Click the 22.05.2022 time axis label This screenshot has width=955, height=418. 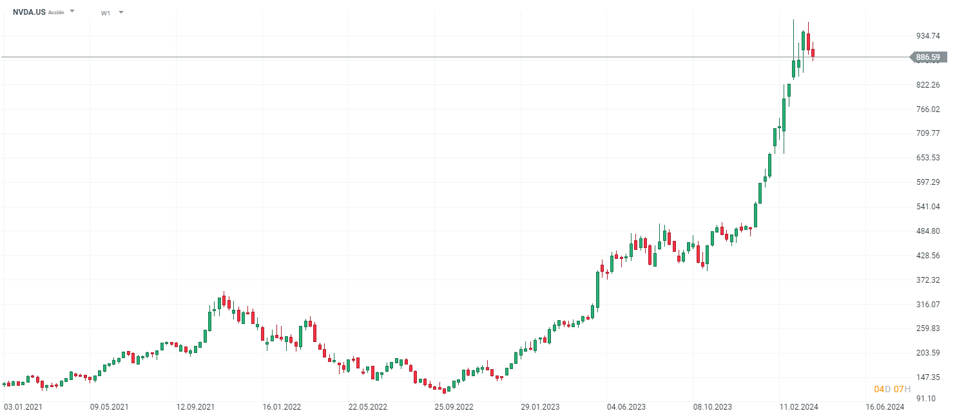(x=368, y=407)
